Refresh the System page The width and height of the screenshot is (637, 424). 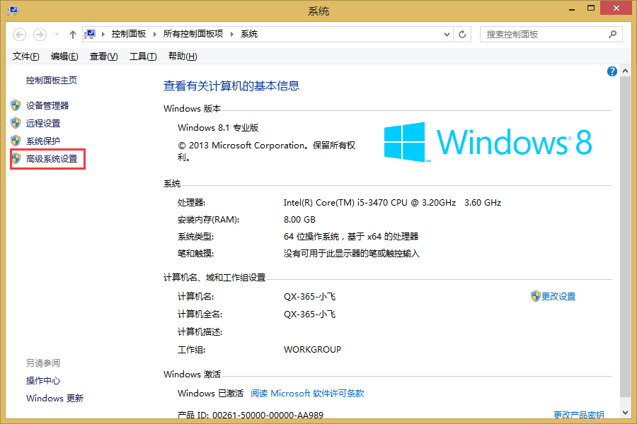[462, 35]
